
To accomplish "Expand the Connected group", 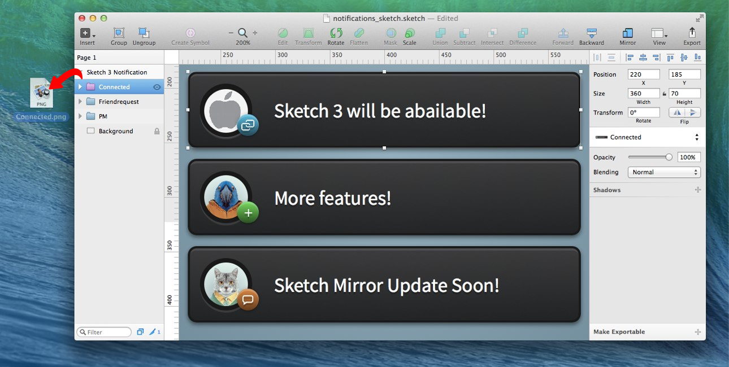I will click(80, 87).
